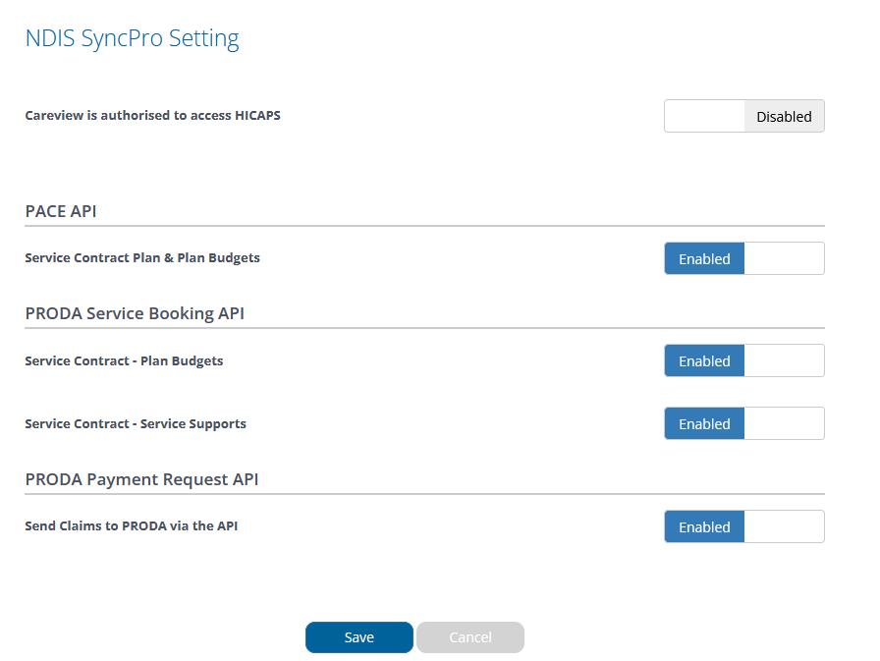Click the blank right half of Send Claims toggle
Image resolution: width=880 pixels, height=661 pixels.
784,526
